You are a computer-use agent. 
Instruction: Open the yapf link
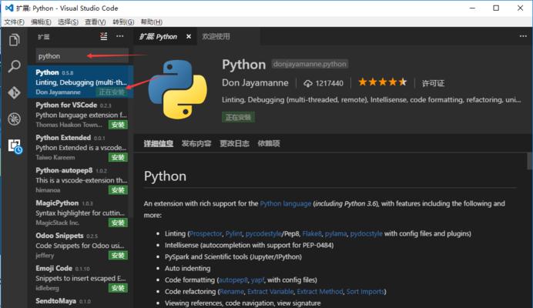257,280
